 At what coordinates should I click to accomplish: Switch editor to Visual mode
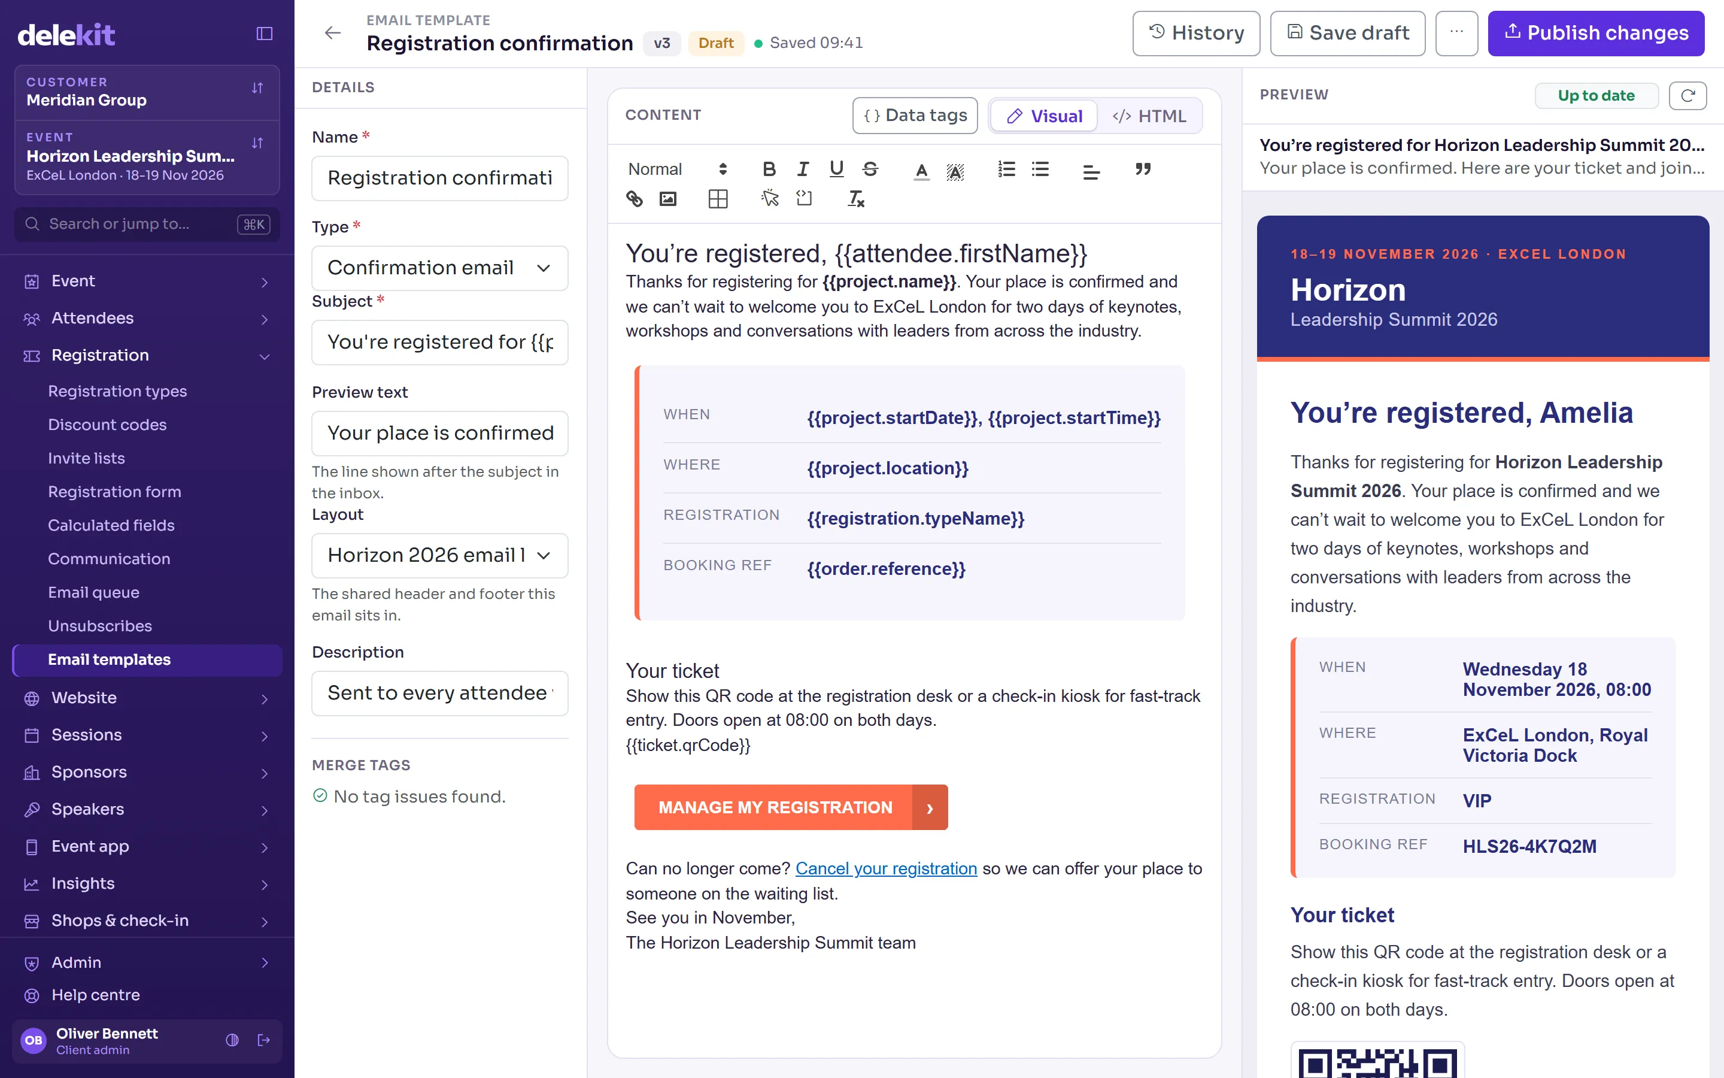(1043, 116)
